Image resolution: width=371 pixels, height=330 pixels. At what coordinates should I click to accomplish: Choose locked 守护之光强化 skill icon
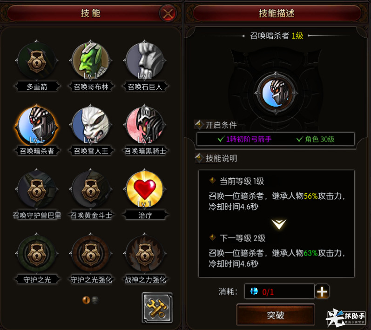[91, 254]
